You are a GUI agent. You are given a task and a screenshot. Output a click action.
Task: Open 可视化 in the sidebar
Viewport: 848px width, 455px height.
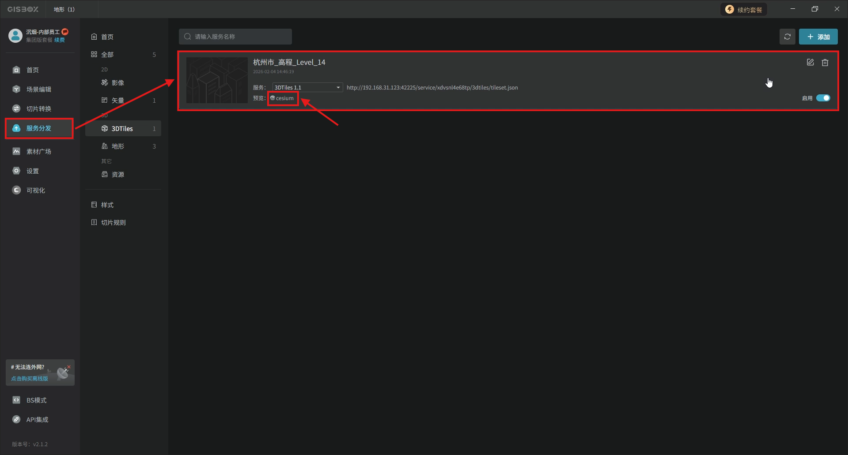35,190
